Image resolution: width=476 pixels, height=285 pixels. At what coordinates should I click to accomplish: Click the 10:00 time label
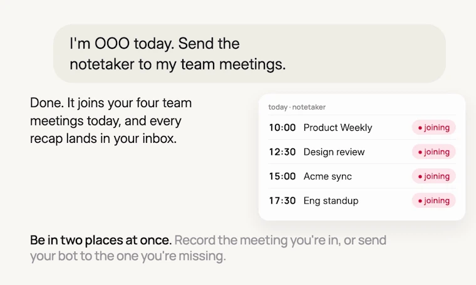pyautogui.click(x=282, y=128)
